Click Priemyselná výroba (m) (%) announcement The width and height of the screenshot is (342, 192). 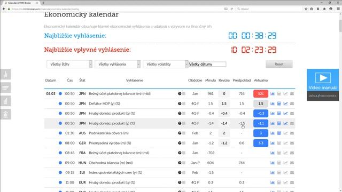[110, 143]
